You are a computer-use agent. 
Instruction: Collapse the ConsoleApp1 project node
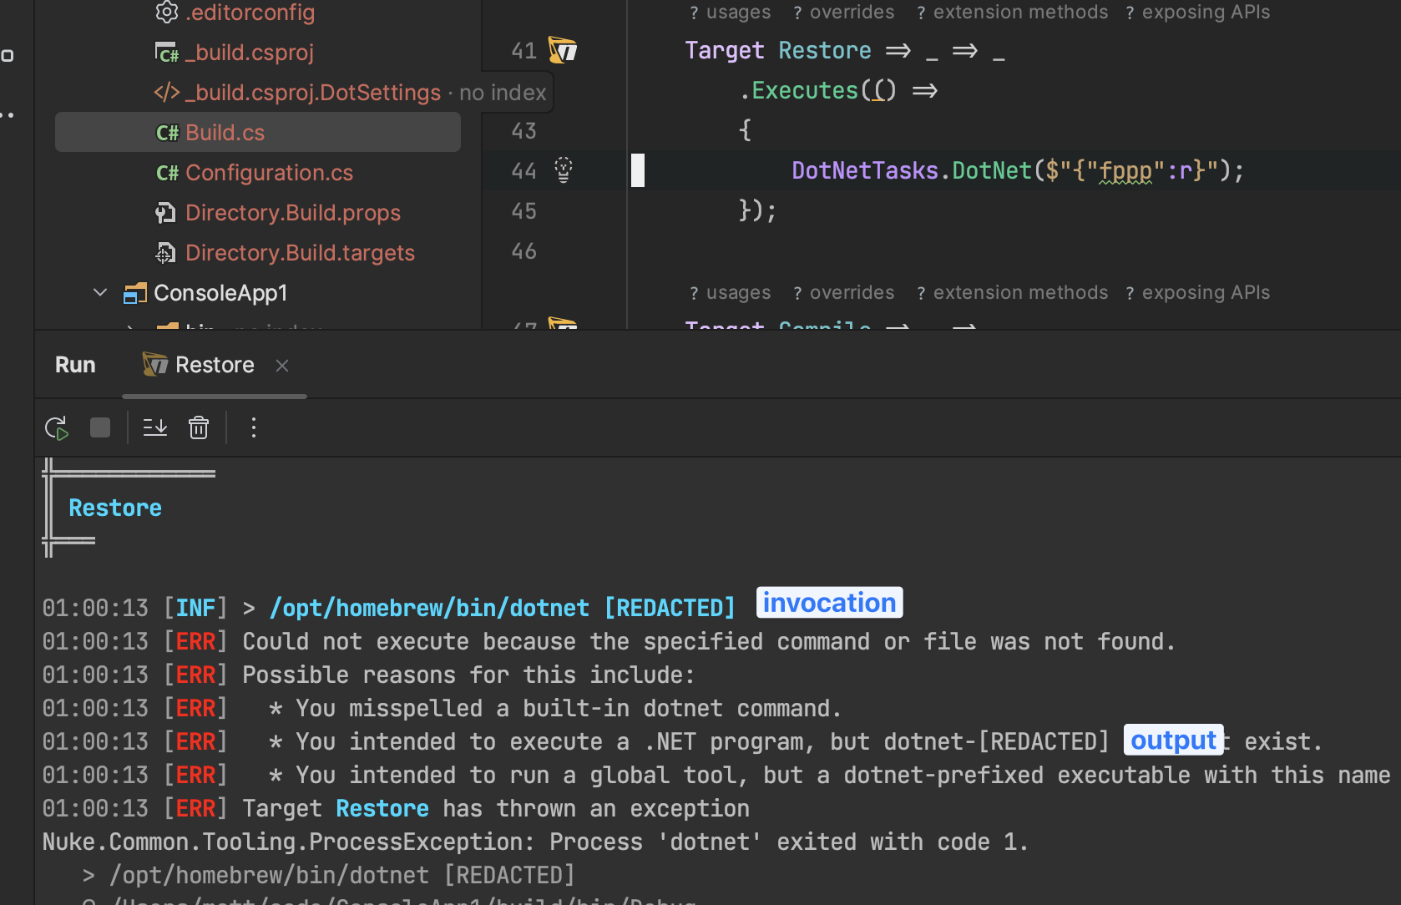[x=99, y=292]
